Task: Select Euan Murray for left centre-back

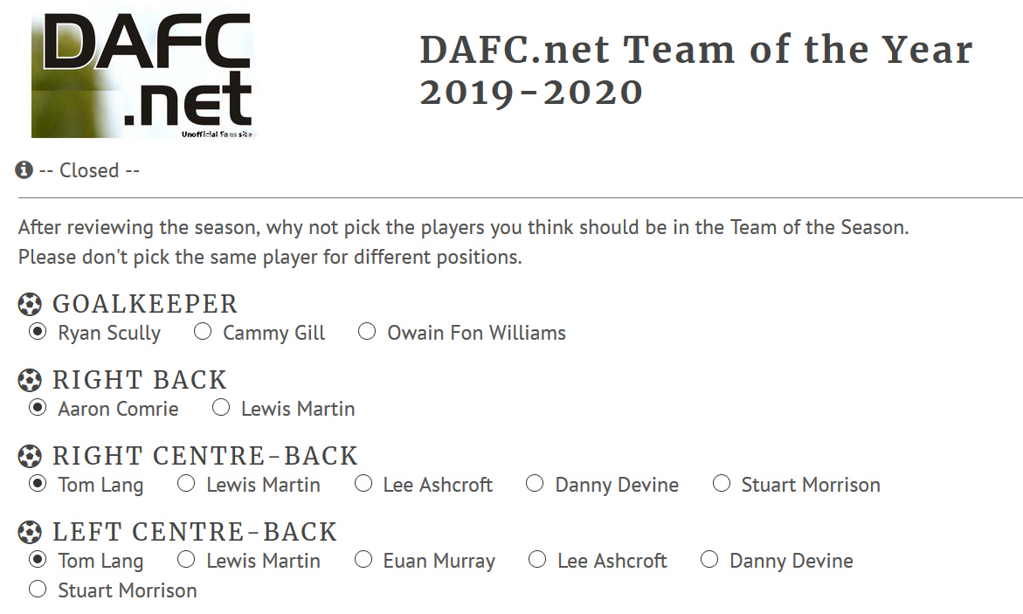Action: (363, 559)
